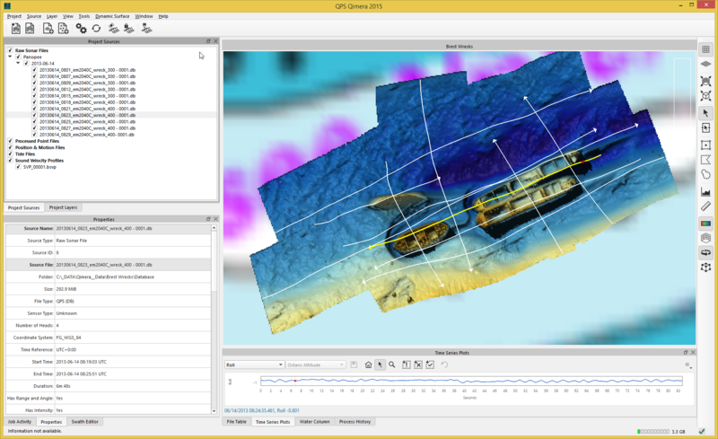The image size is (718, 439).
Task: Click the red marker on the Roll plot
Action: click(295, 381)
